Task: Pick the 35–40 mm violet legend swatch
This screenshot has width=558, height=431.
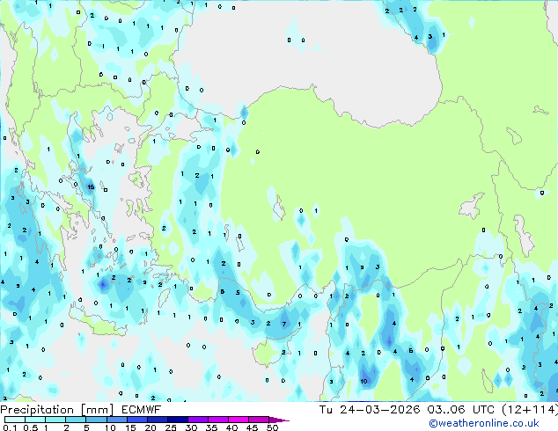Action: 218,420
